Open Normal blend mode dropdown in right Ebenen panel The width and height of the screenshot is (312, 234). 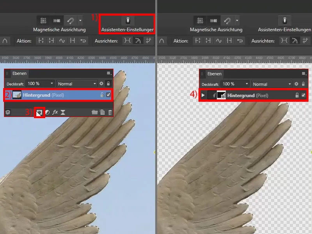click(272, 84)
